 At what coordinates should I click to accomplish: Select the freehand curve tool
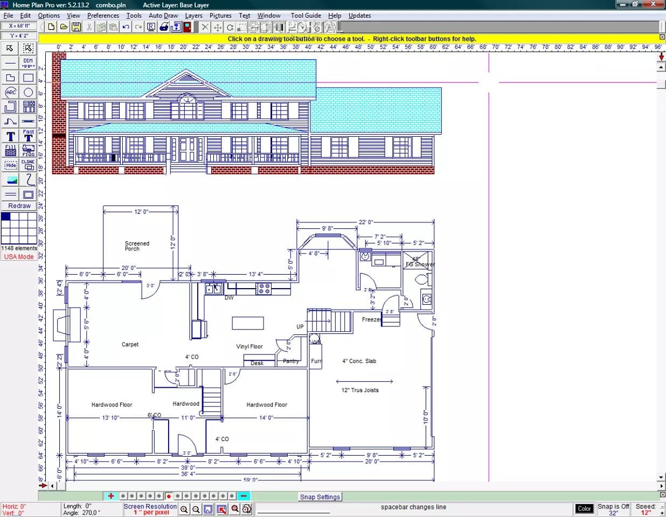pyautogui.click(x=29, y=179)
